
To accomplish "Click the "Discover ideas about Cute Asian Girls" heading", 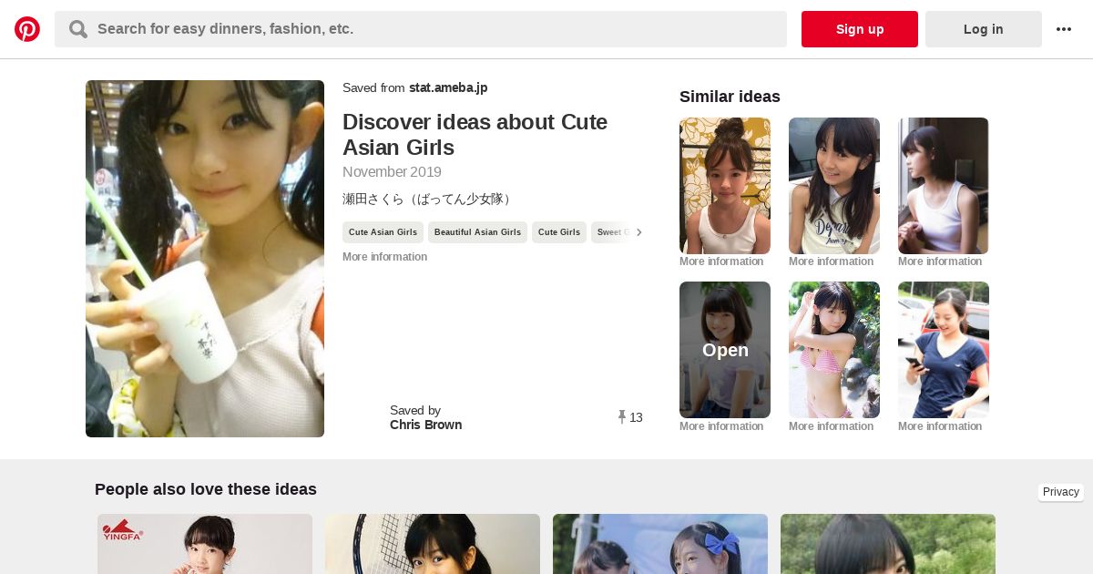I will click(475, 135).
